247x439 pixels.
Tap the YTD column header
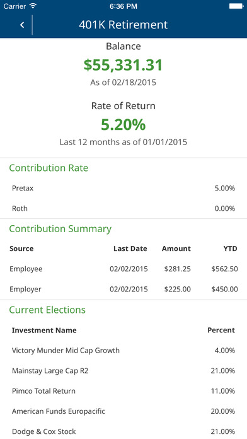point(230,249)
